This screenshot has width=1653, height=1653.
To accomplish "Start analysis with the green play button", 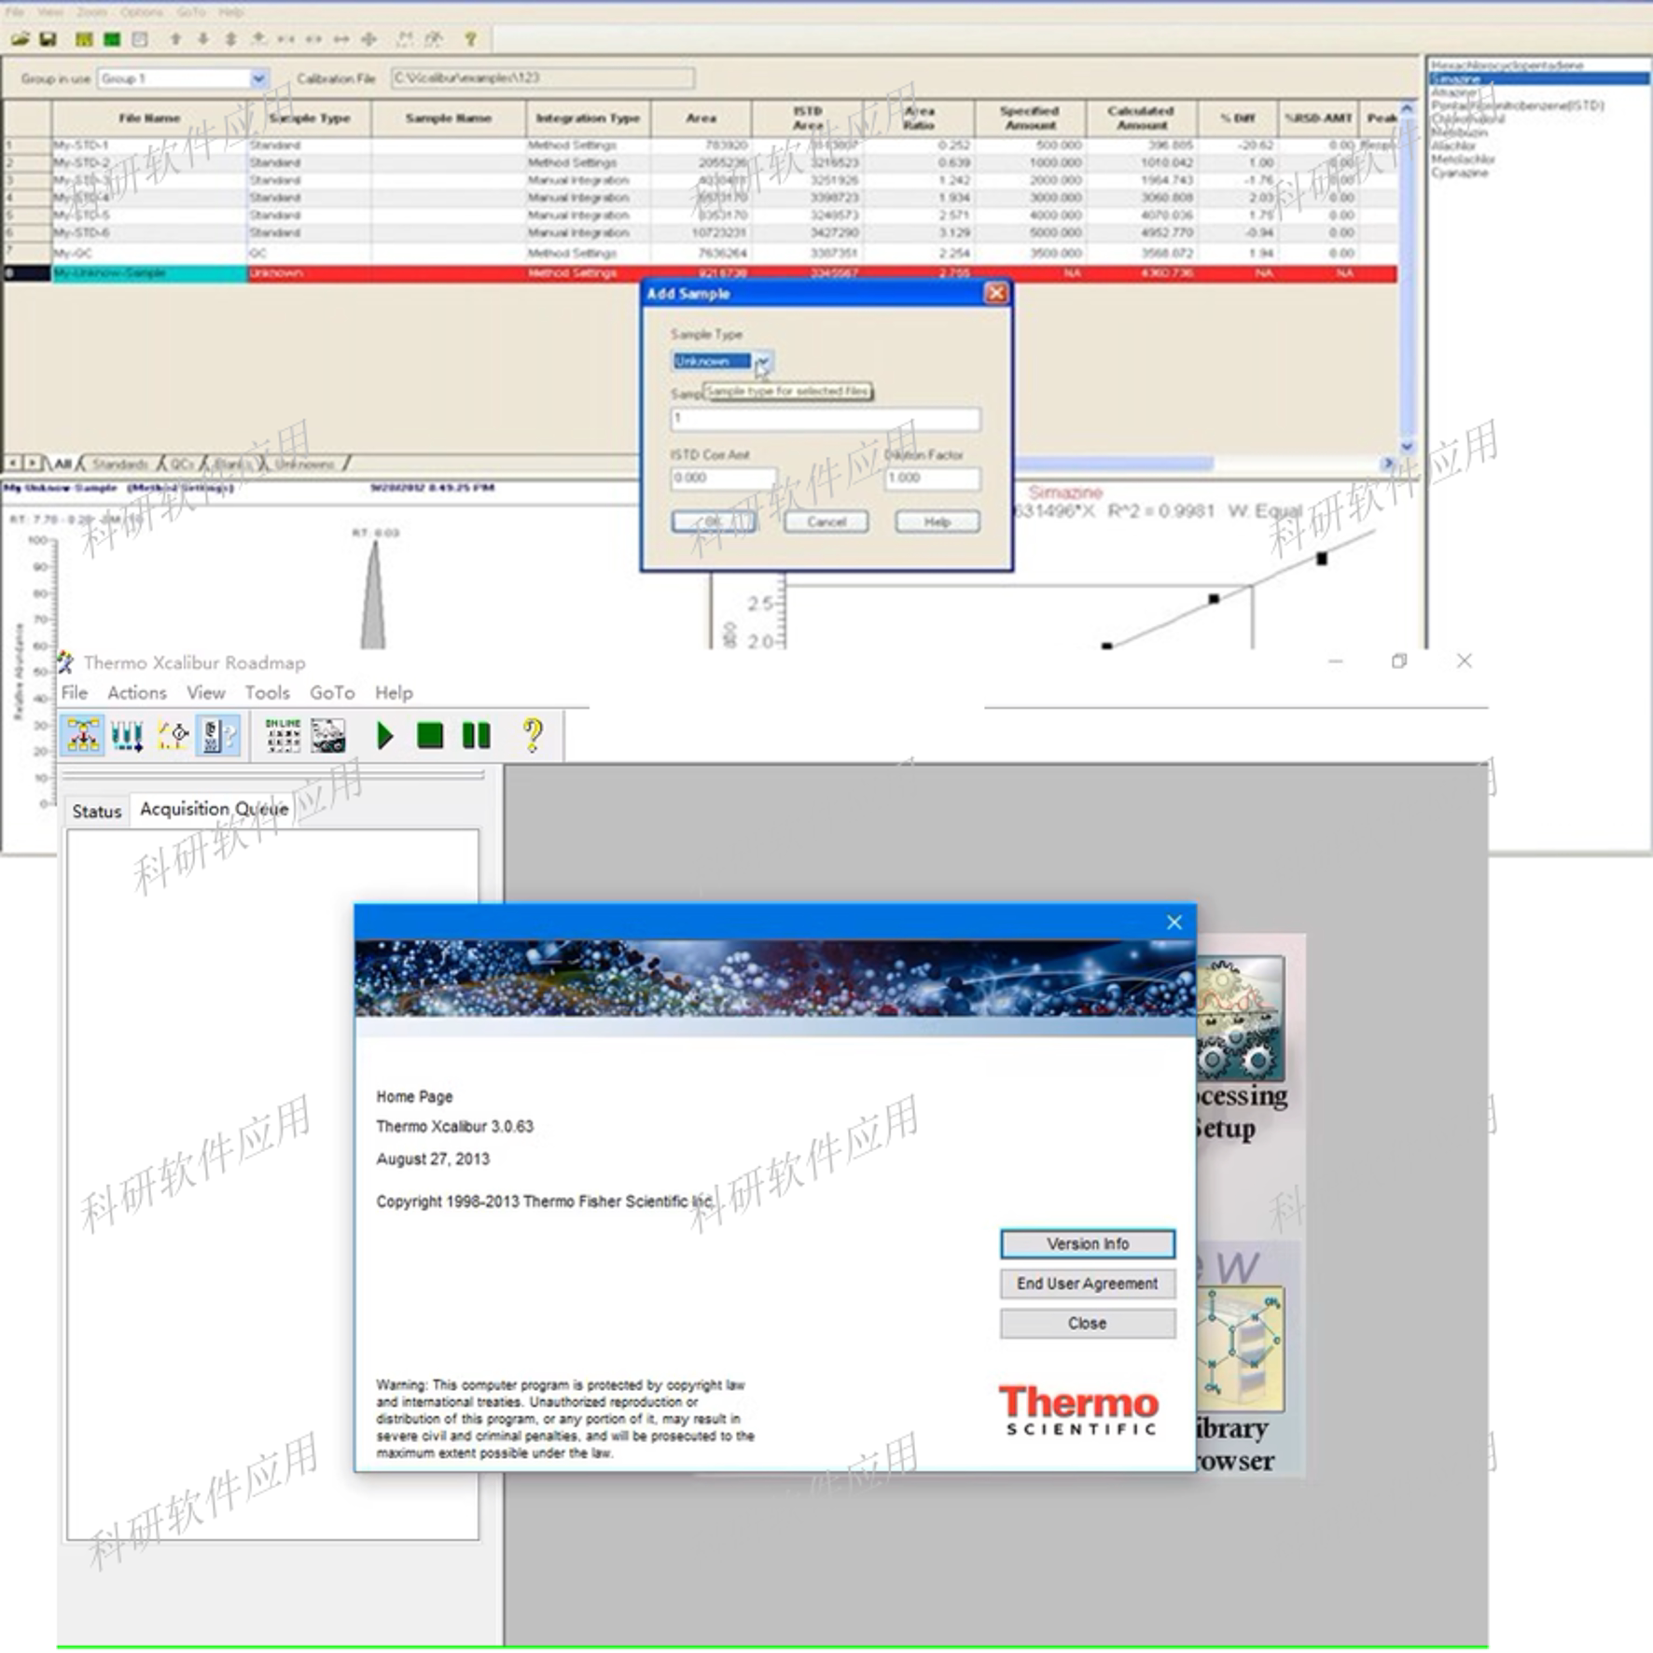I will click(384, 735).
